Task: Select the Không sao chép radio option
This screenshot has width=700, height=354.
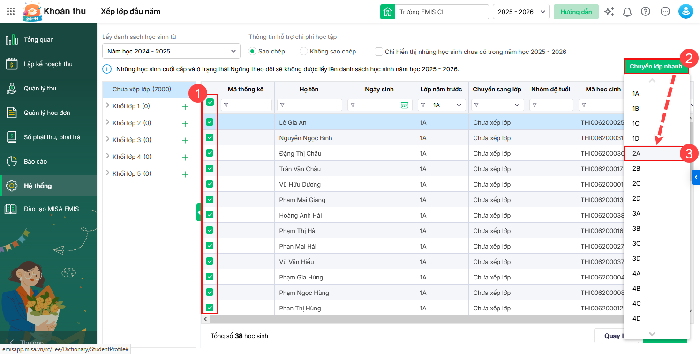Action: (x=304, y=51)
